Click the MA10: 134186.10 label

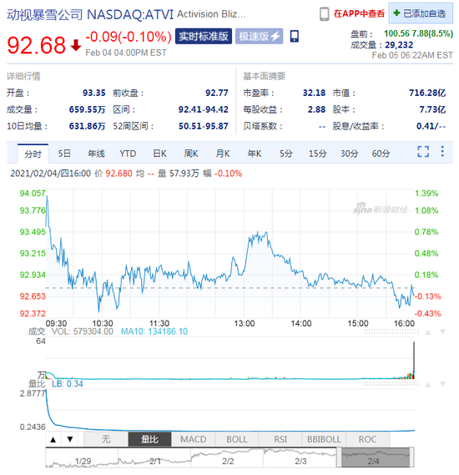point(154,331)
